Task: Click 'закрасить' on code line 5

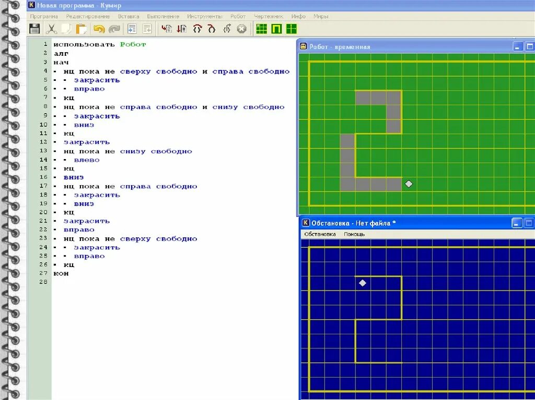Action: [97, 80]
